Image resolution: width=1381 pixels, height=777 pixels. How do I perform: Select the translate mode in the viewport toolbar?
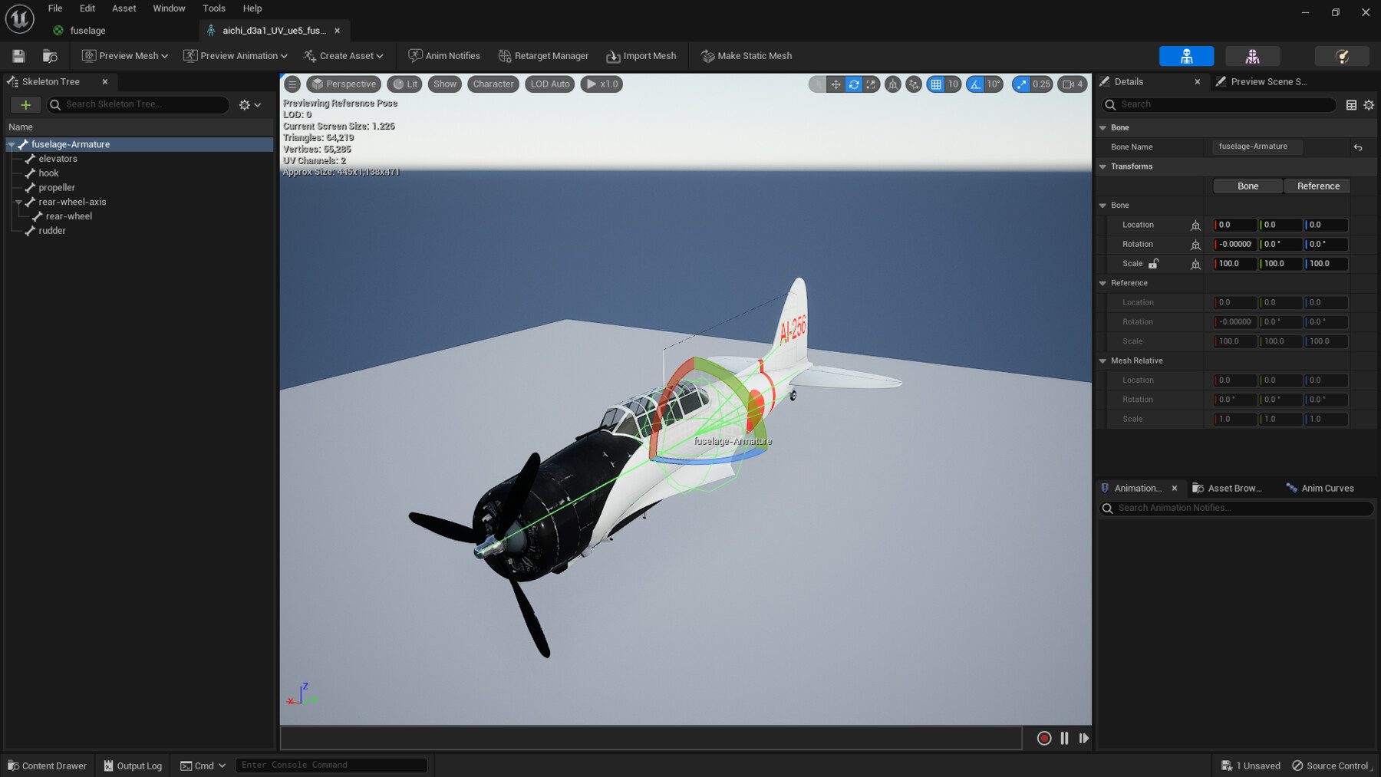[x=836, y=84]
